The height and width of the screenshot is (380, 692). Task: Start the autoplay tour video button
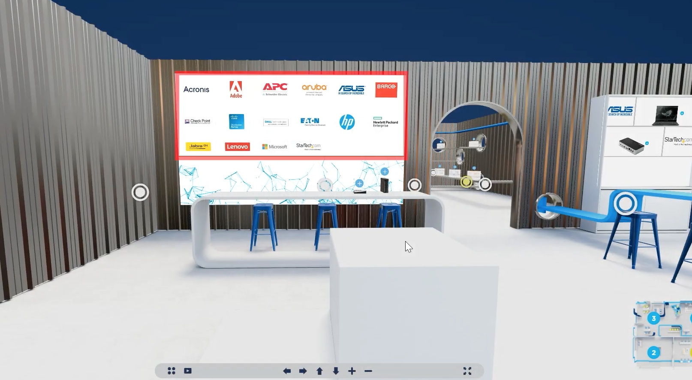[x=188, y=371]
